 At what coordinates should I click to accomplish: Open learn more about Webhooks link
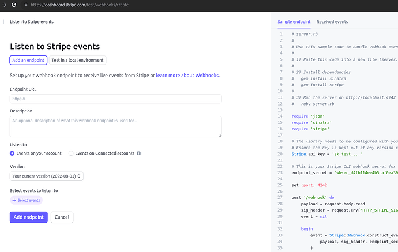(188, 76)
